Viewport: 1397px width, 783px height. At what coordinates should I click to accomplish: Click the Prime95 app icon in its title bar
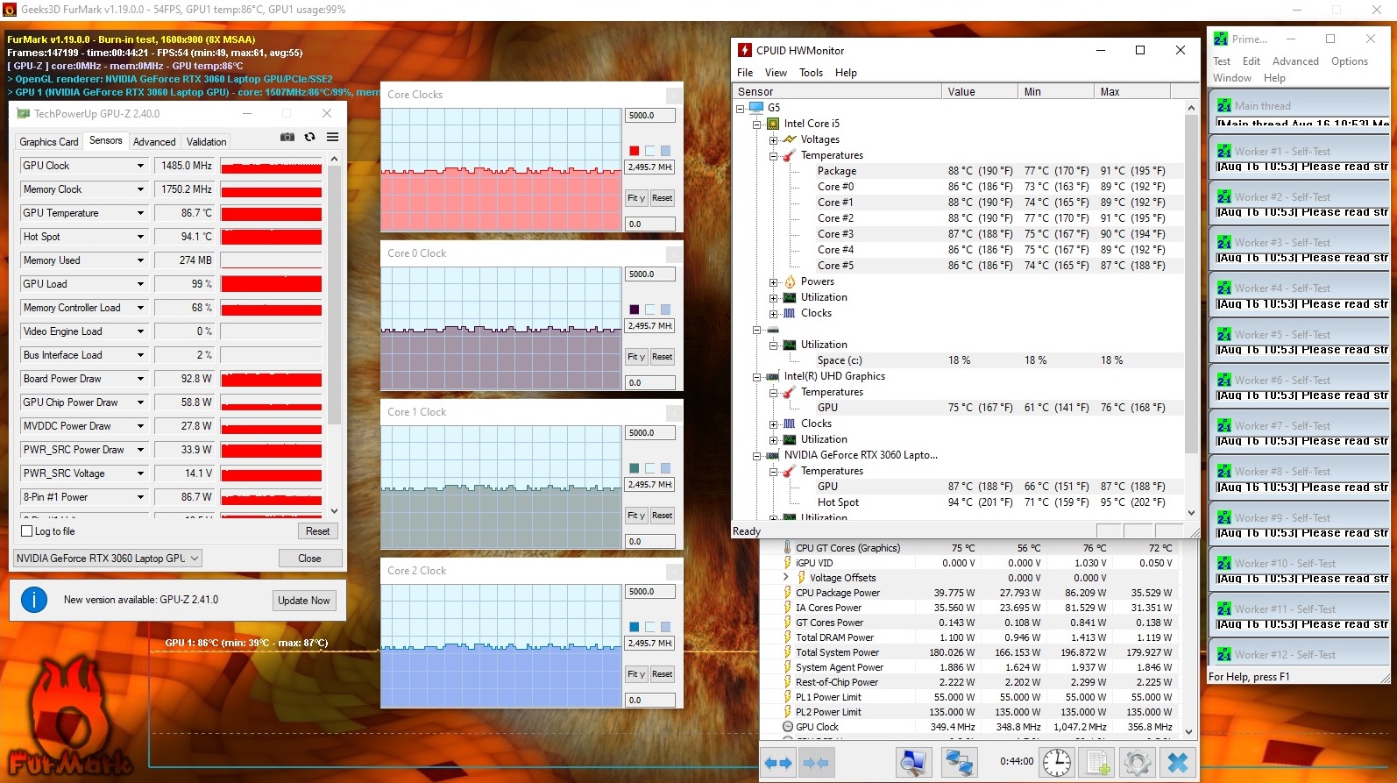pyautogui.click(x=1221, y=39)
